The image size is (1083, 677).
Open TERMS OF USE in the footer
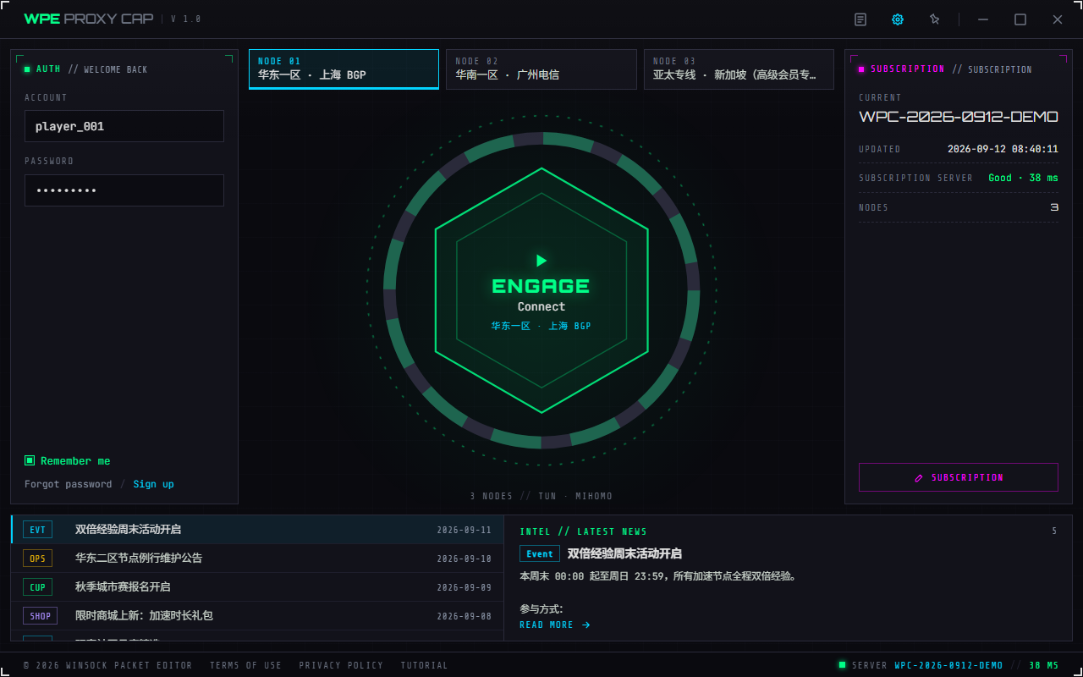(x=245, y=666)
